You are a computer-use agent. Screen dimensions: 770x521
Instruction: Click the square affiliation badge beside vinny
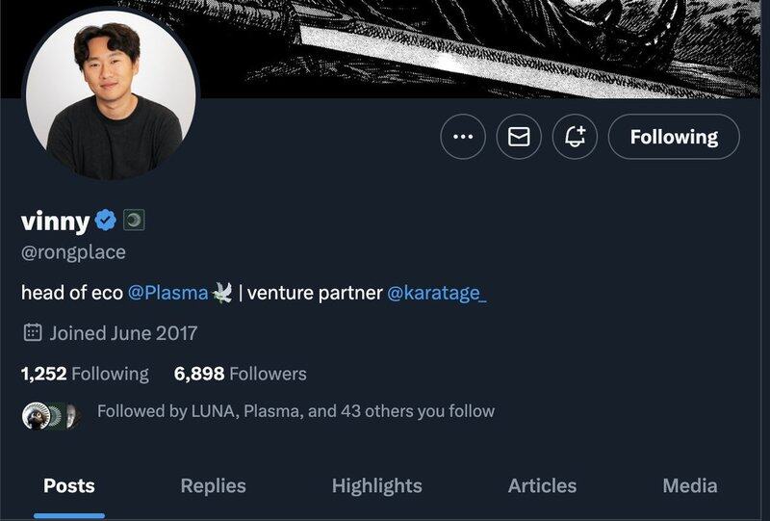[134, 221]
